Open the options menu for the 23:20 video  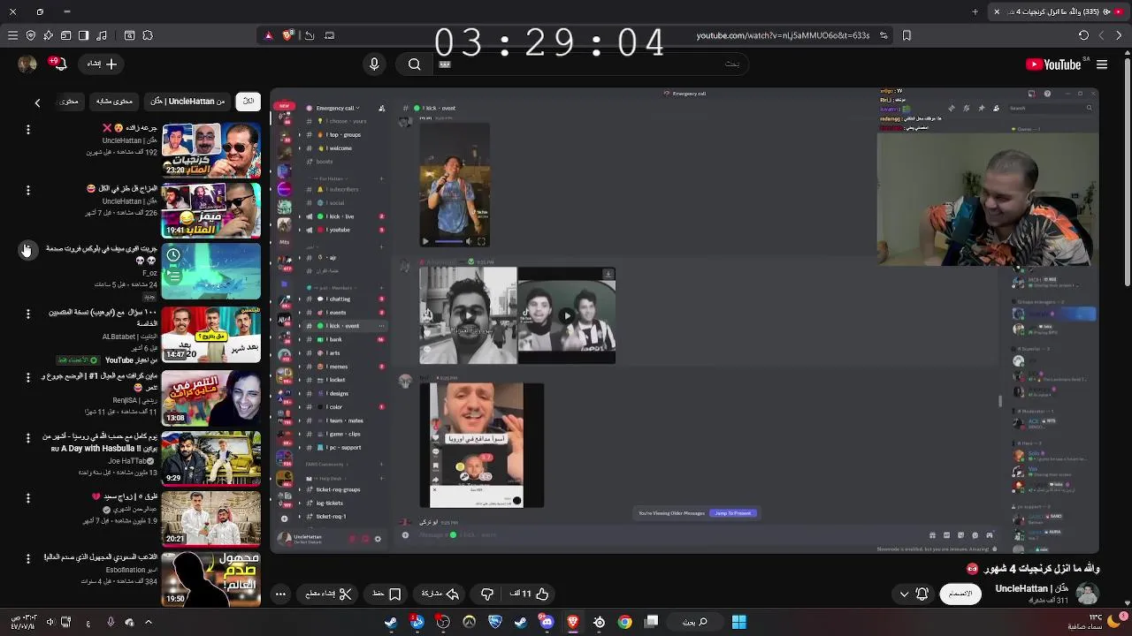tap(27, 130)
